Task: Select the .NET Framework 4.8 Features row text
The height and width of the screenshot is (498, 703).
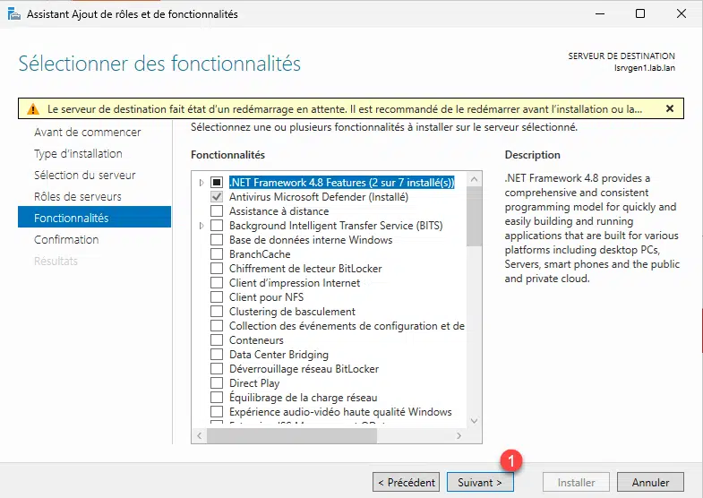Action: pos(341,183)
